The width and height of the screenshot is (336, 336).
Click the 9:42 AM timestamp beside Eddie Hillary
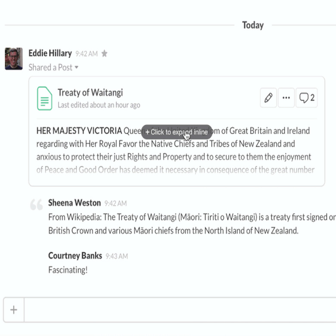87,54
